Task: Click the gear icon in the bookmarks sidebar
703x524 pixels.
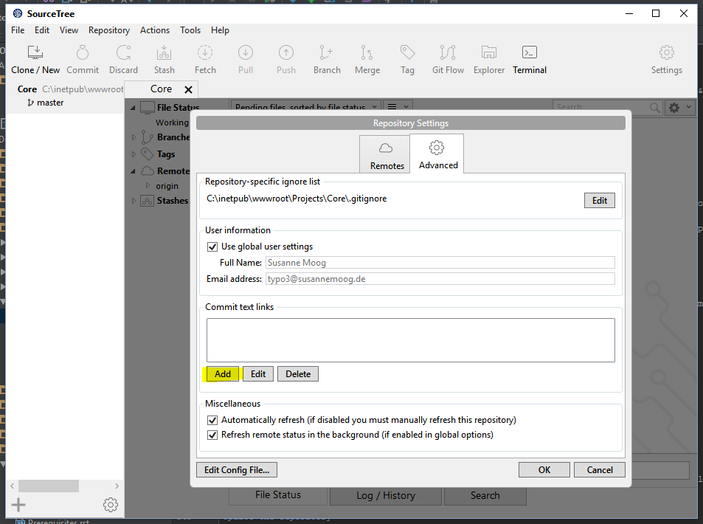Action: tap(111, 505)
